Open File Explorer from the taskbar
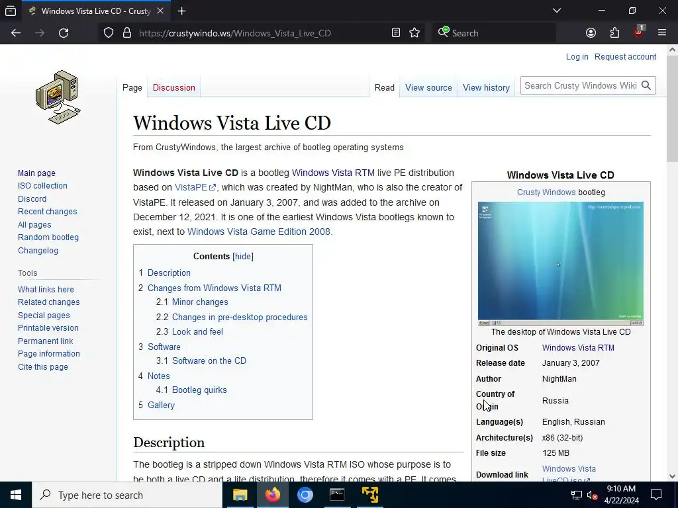678x508 pixels. (x=240, y=495)
